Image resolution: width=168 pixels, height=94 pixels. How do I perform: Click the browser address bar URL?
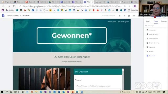coord(72,6)
